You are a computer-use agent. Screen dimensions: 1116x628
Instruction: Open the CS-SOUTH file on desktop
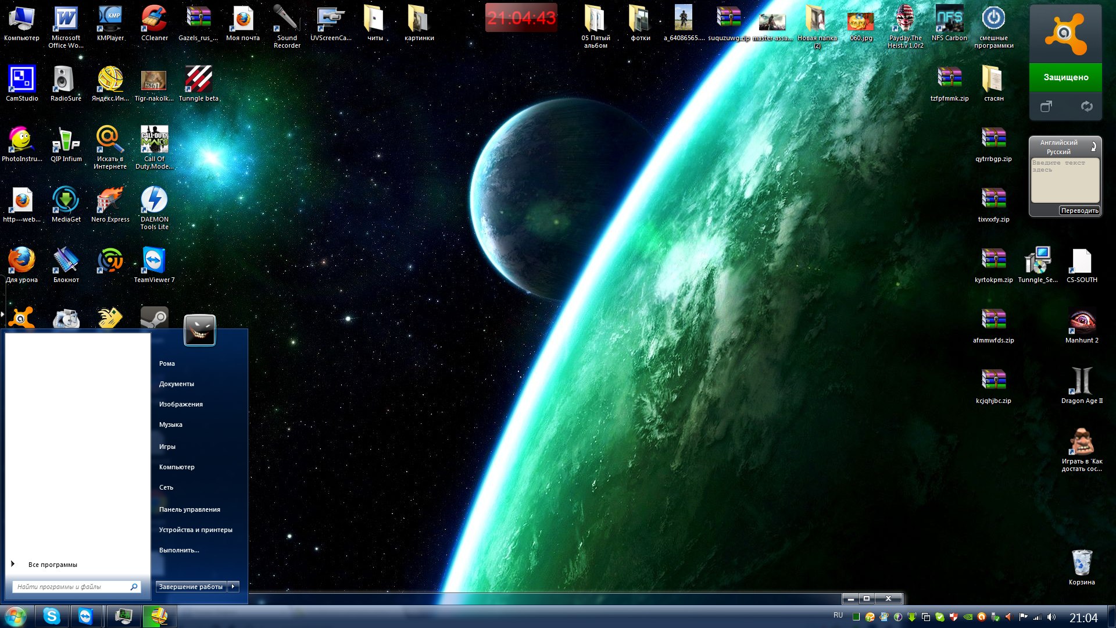pos(1082,265)
